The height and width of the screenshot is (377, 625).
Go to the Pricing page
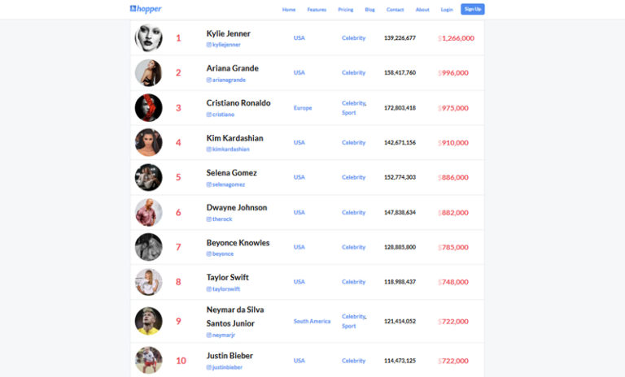pos(346,10)
